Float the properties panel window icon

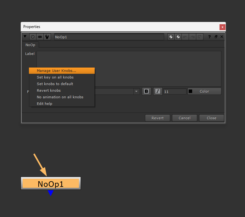coord(216,37)
